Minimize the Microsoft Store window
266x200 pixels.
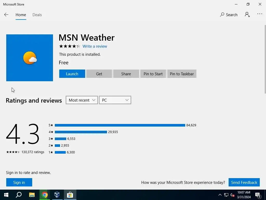point(236,4)
